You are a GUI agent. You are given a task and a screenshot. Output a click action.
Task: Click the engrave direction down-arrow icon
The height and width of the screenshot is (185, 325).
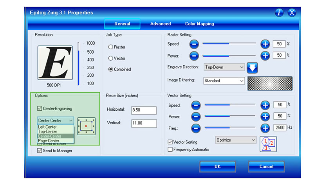(253, 67)
